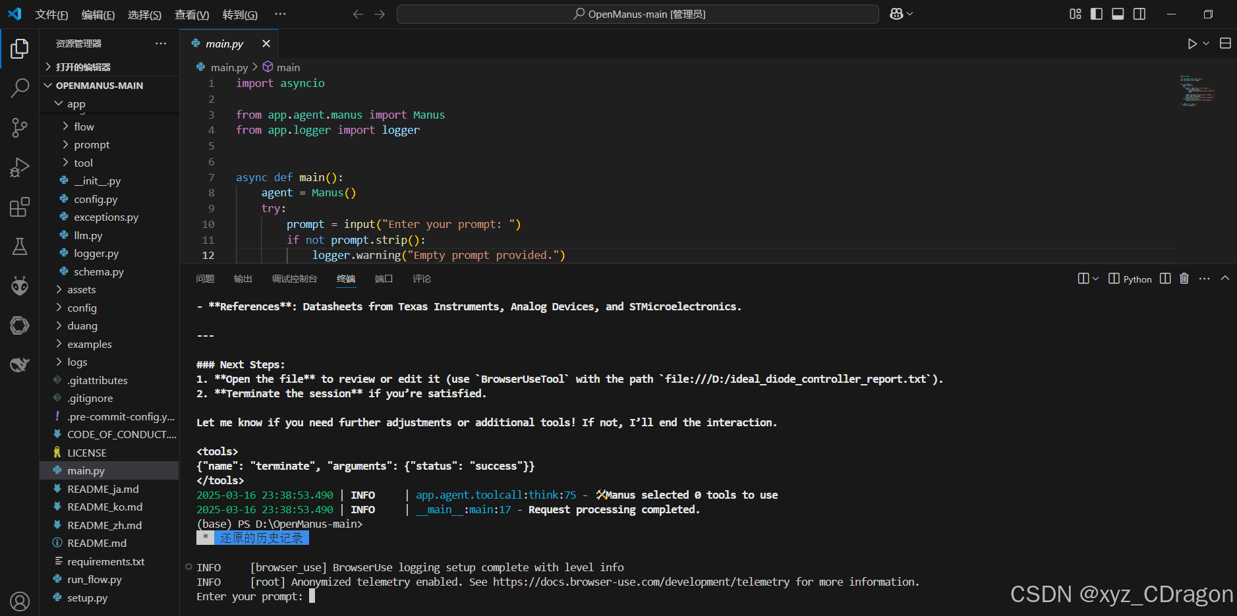Open the Search view in activity bar

click(20, 88)
